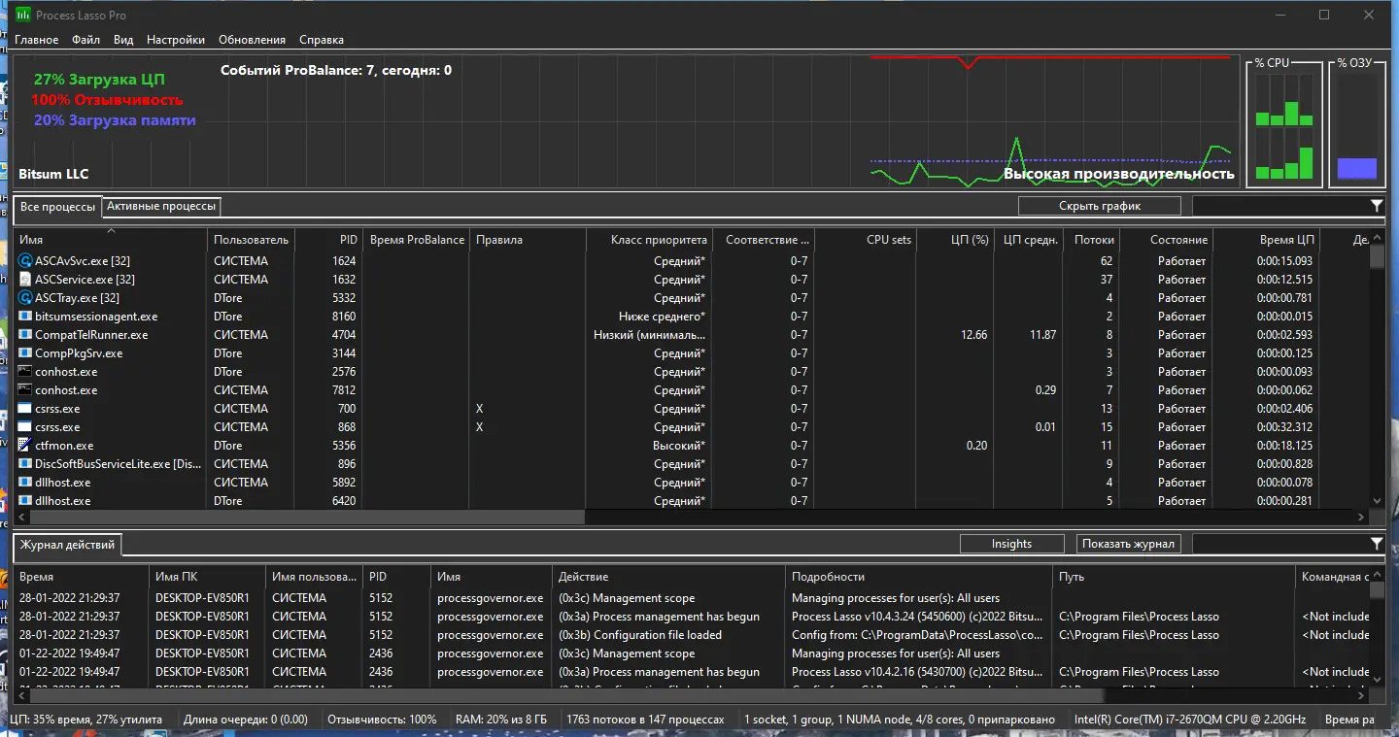Select the ctfmon.exe pen icon
Viewport: 1399px width, 737px height.
[x=25, y=446]
